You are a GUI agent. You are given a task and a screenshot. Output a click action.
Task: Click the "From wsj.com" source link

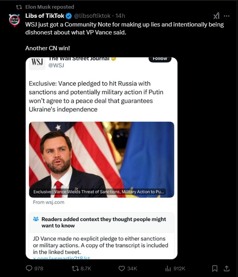48,202
